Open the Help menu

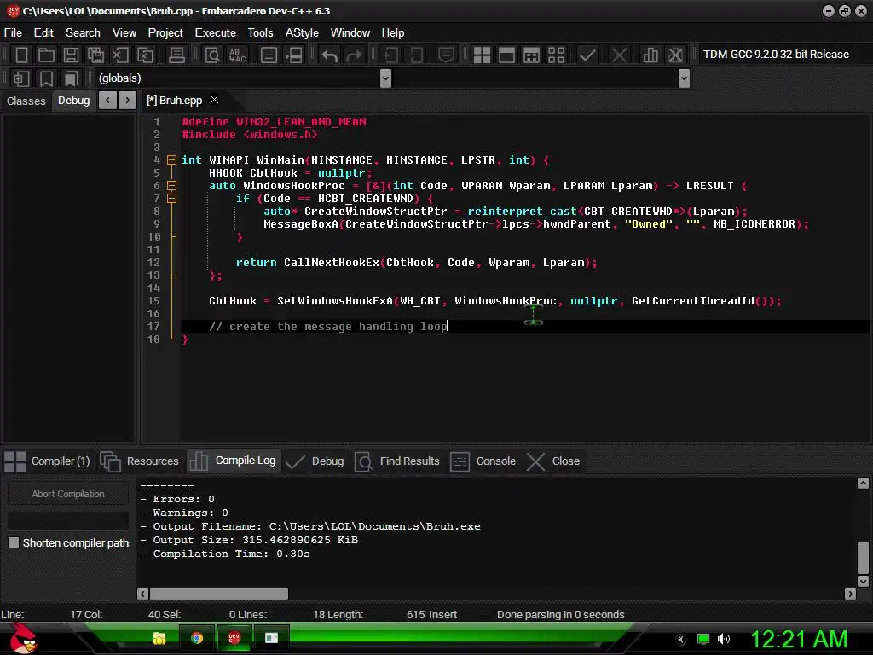392,33
